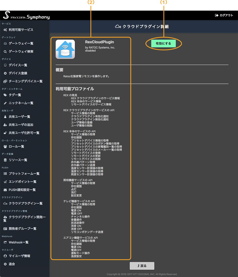Click the pencil icon beside ニックネーム一覧
Viewport: 238px width, 277px height.
pyautogui.click(x=5, y=103)
